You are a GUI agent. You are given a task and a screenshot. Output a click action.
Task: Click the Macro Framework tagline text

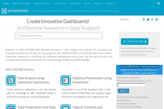75,11
